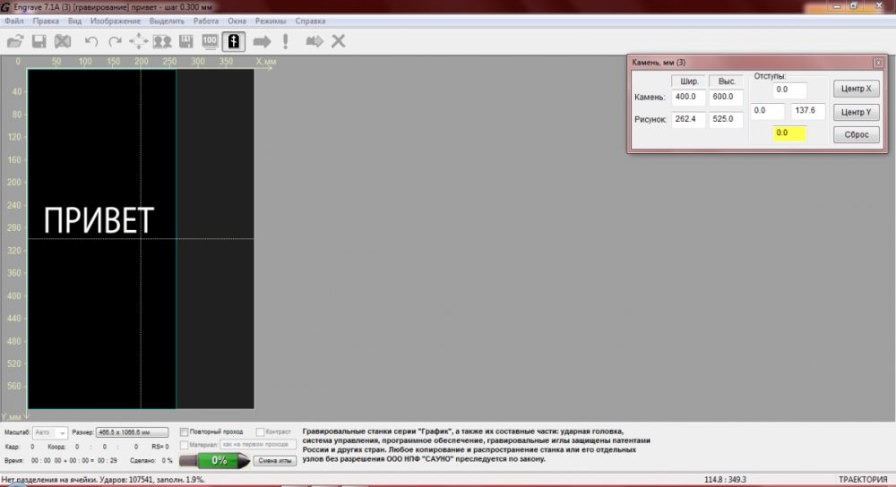Select the four-arrow move tool icon

coord(139,41)
